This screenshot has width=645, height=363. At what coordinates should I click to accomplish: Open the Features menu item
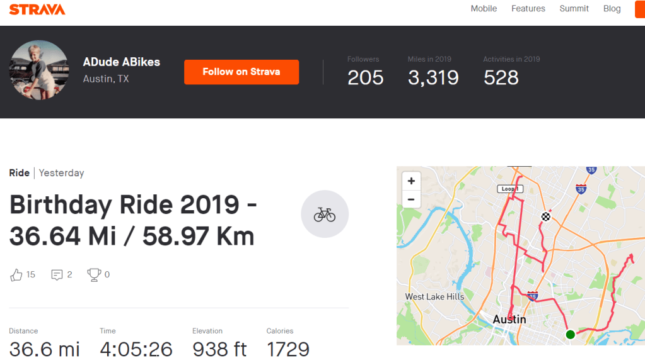[x=528, y=9]
